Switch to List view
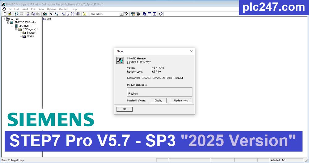309x163 pixels. pos(73,14)
